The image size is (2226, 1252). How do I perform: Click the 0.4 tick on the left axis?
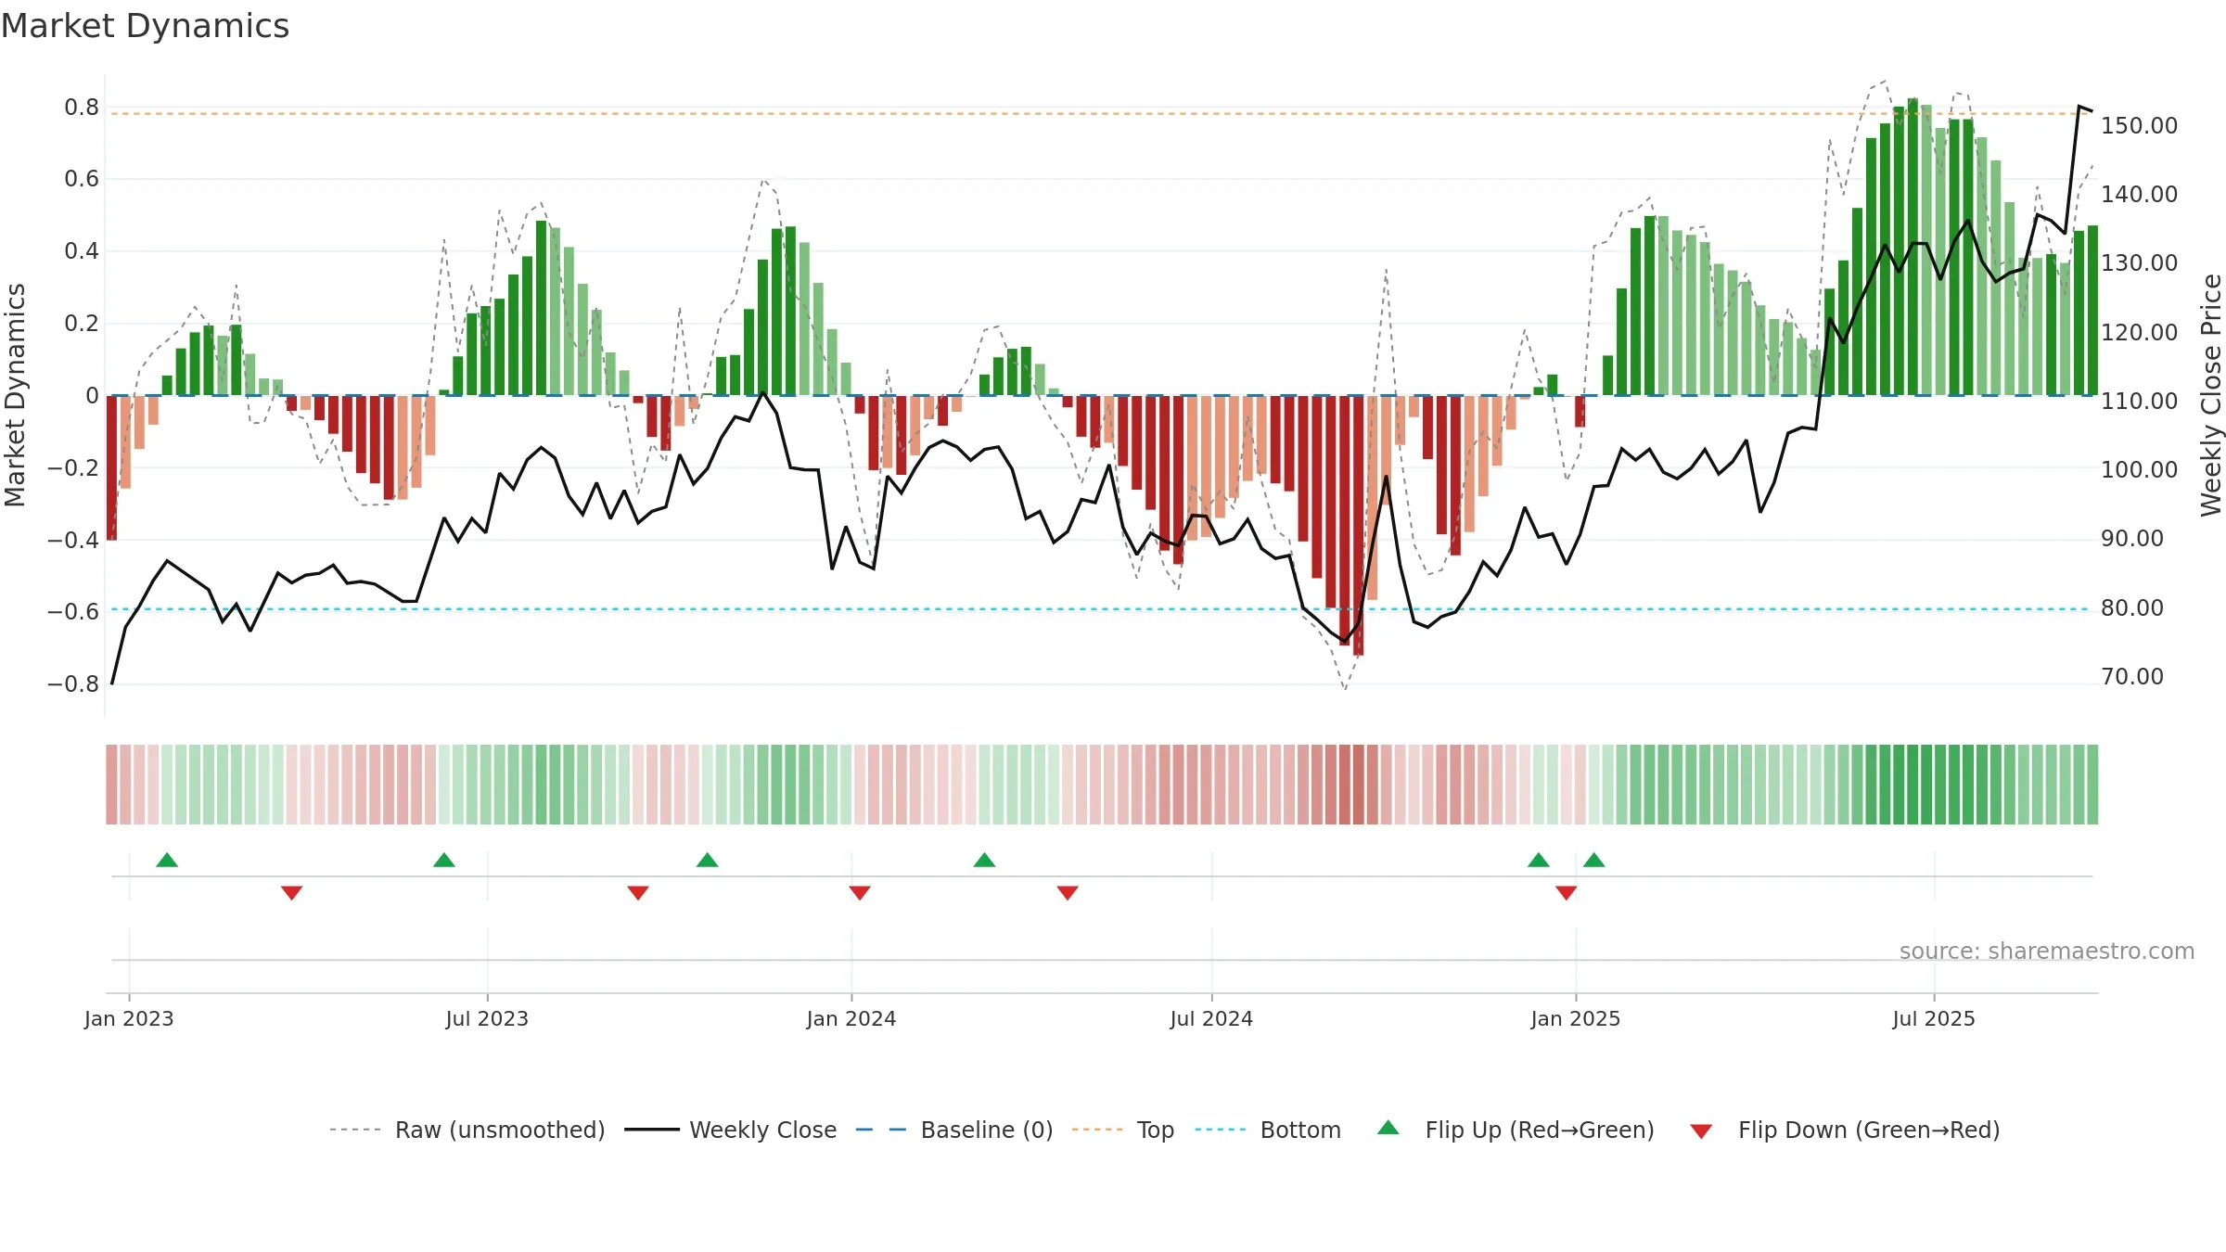coord(82,251)
